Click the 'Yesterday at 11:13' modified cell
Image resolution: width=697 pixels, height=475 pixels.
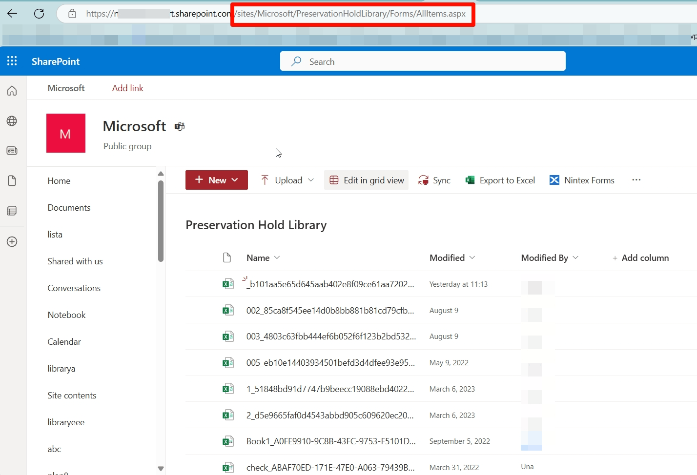pyautogui.click(x=458, y=284)
